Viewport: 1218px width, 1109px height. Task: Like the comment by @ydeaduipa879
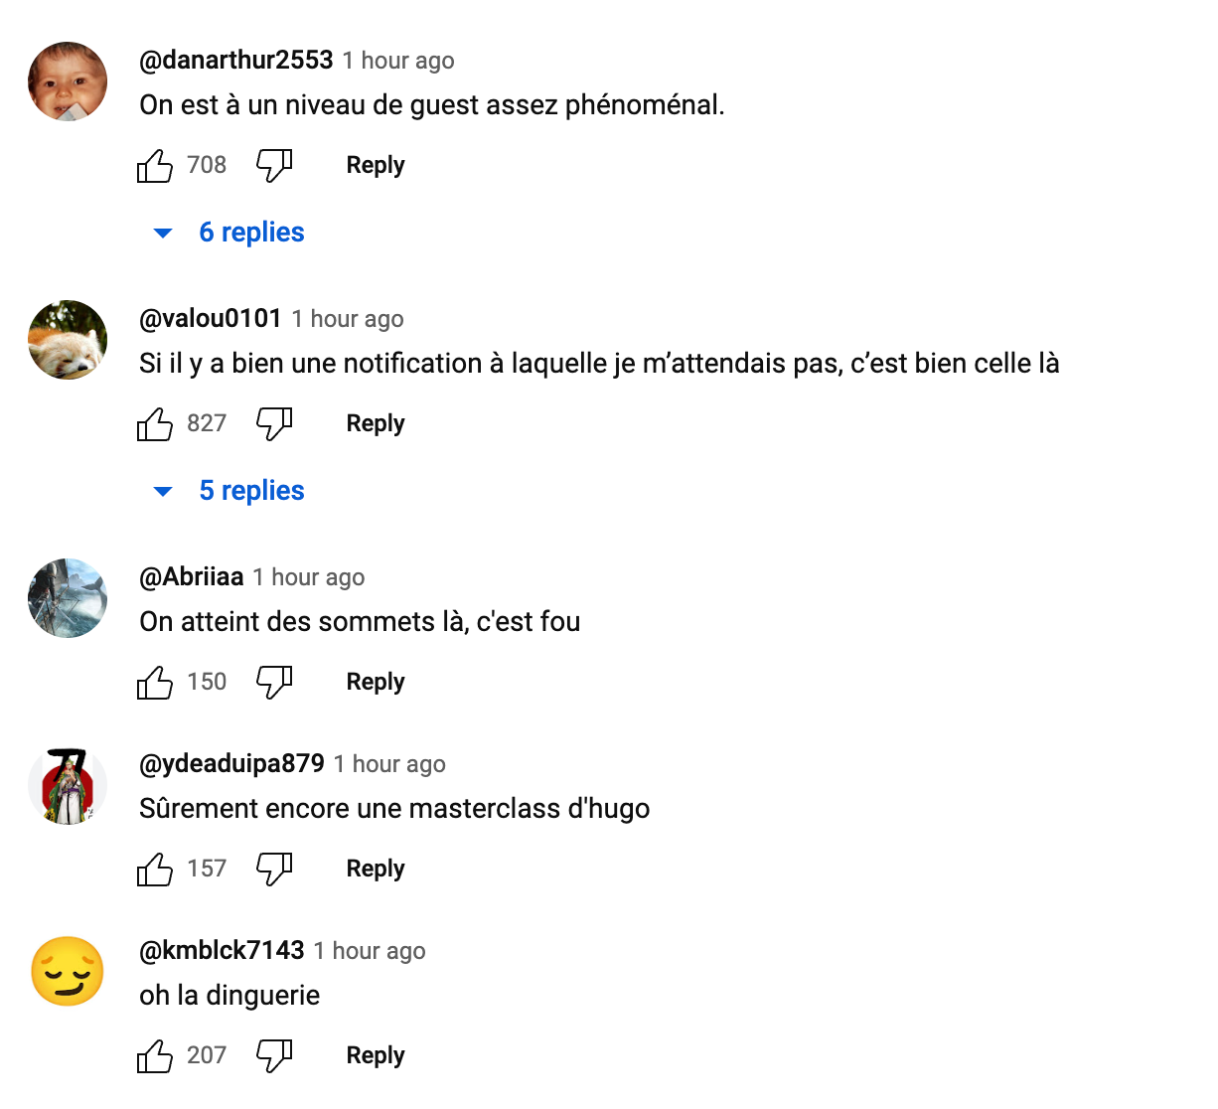tap(155, 869)
